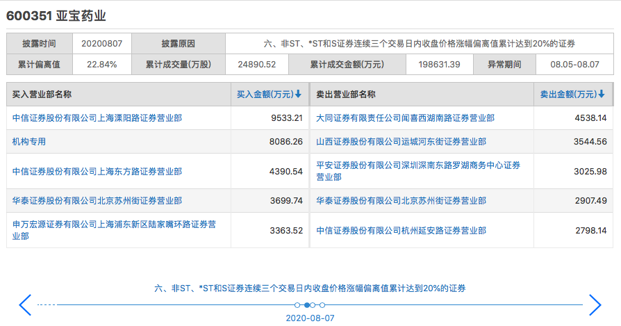Click the 累计成交量(万股) label cell
This screenshot has width=621, height=326.
[x=179, y=65]
